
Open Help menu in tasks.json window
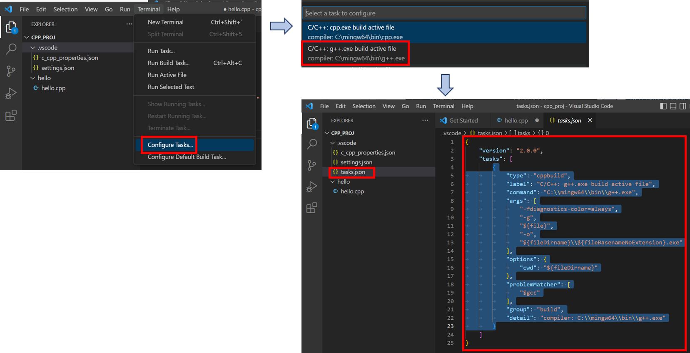467,106
